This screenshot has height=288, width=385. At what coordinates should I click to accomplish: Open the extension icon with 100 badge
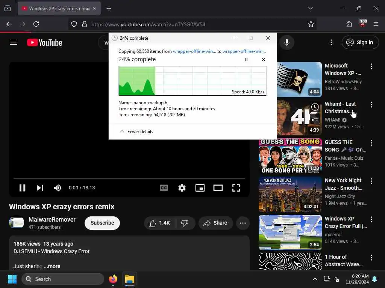363,23
